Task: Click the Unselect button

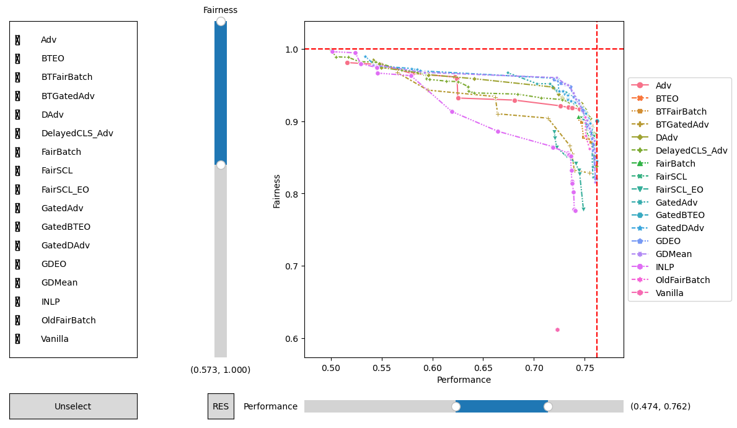Action: (x=73, y=406)
